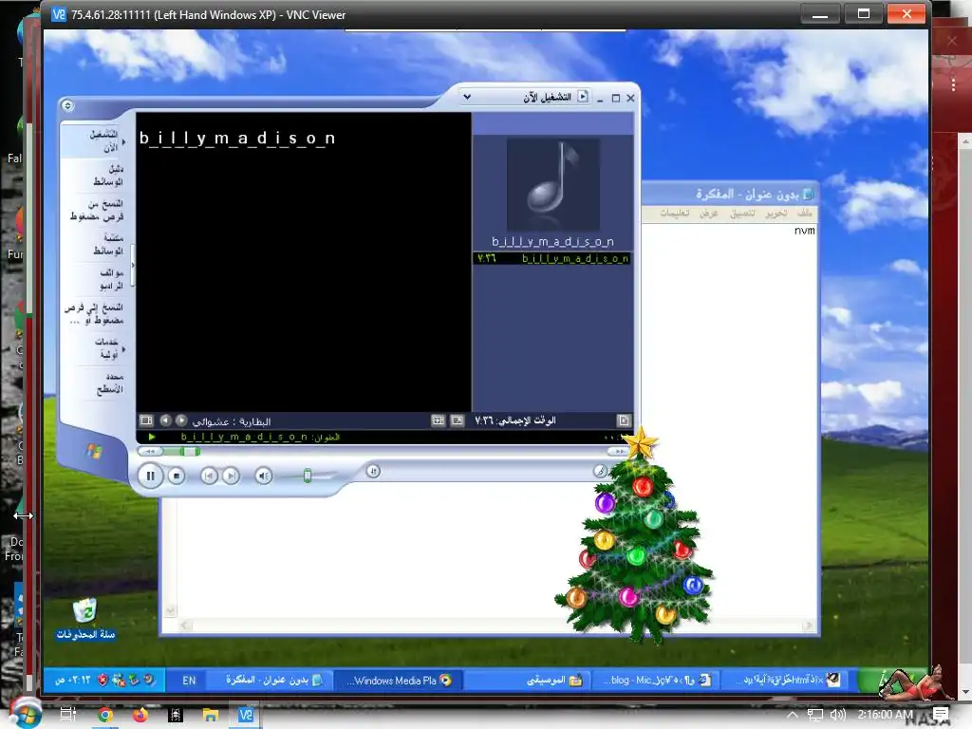Click the small green play indicator
Screen dimensions: 972x729
(x=152, y=437)
